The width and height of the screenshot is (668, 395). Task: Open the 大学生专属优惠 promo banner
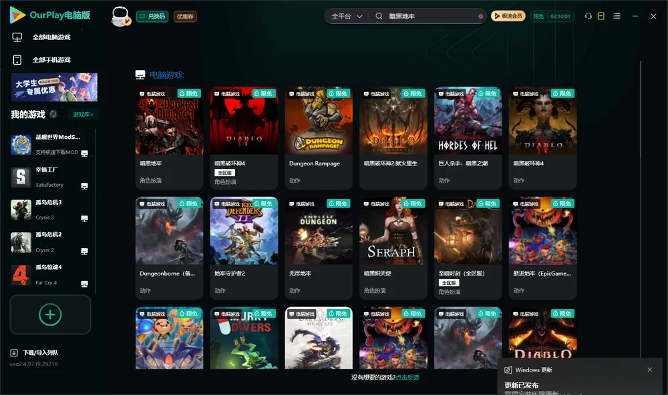coord(54,87)
